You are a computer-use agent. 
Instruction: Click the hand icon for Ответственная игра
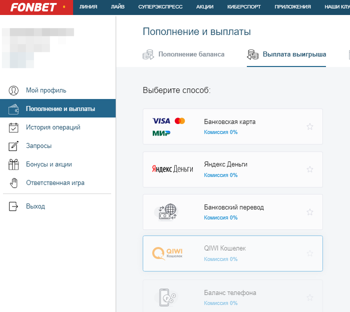point(14,183)
